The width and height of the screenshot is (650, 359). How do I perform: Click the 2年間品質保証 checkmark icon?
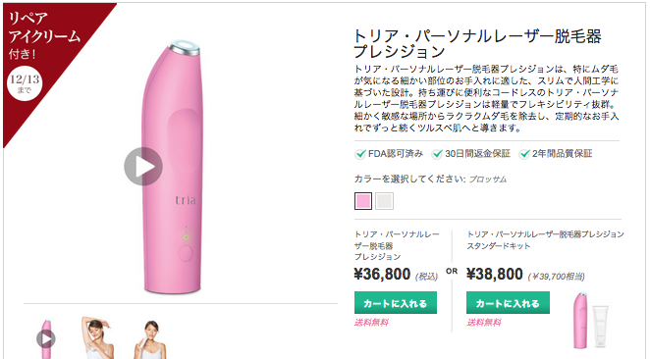click(x=524, y=154)
